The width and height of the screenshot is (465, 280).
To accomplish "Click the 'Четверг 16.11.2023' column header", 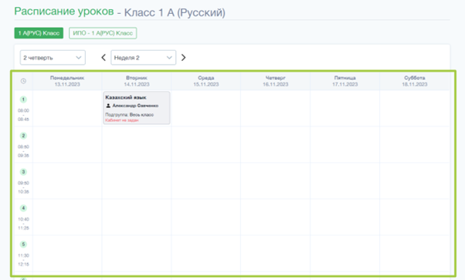I will pos(276,81).
